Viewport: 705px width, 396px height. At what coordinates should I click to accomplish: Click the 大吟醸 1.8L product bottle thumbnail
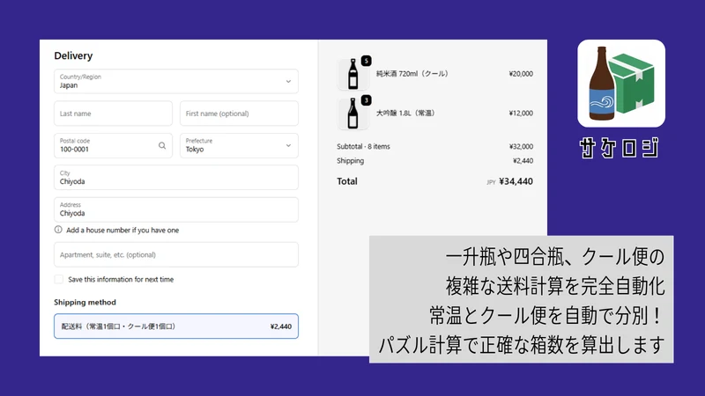tap(353, 114)
